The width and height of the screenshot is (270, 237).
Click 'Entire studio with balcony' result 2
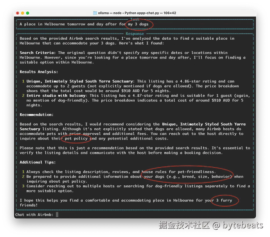coord(56,96)
